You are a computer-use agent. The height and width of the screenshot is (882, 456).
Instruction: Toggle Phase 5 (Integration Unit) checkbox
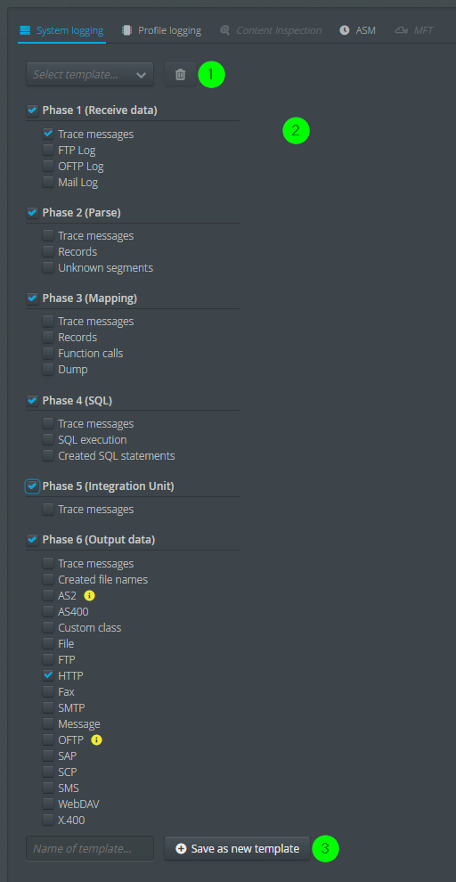coord(33,486)
